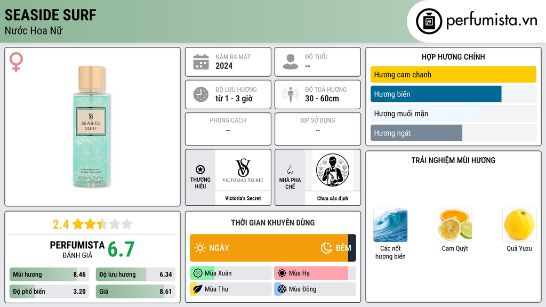Screen dimensions: 546x307
Task: Click the green 6.7 Perfumista score
Action: (x=121, y=249)
